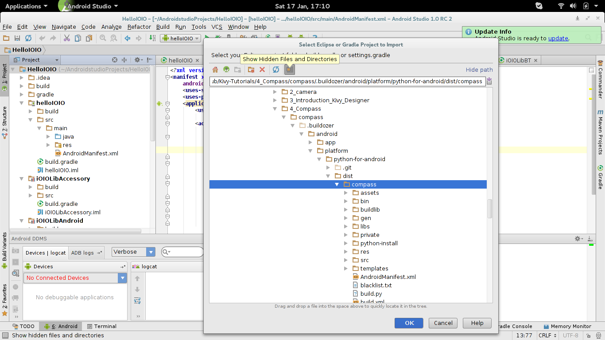This screenshot has width=605, height=340.
Task: Click the Hide Project panel icon
Action: tap(150, 60)
